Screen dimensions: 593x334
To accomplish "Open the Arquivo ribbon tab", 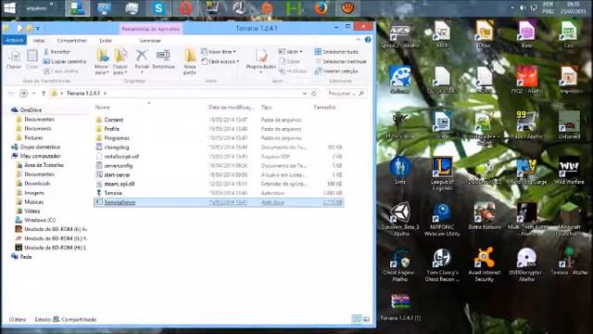I will point(15,40).
